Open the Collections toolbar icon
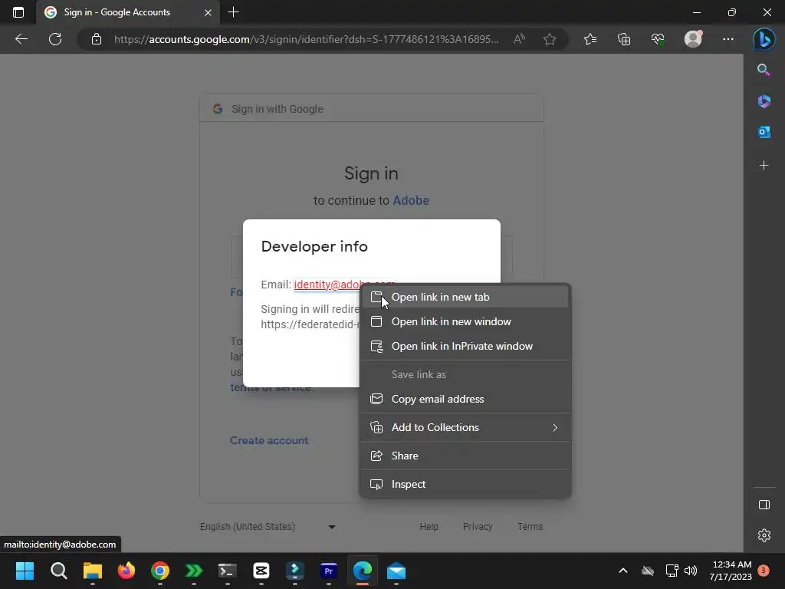 click(624, 39)
